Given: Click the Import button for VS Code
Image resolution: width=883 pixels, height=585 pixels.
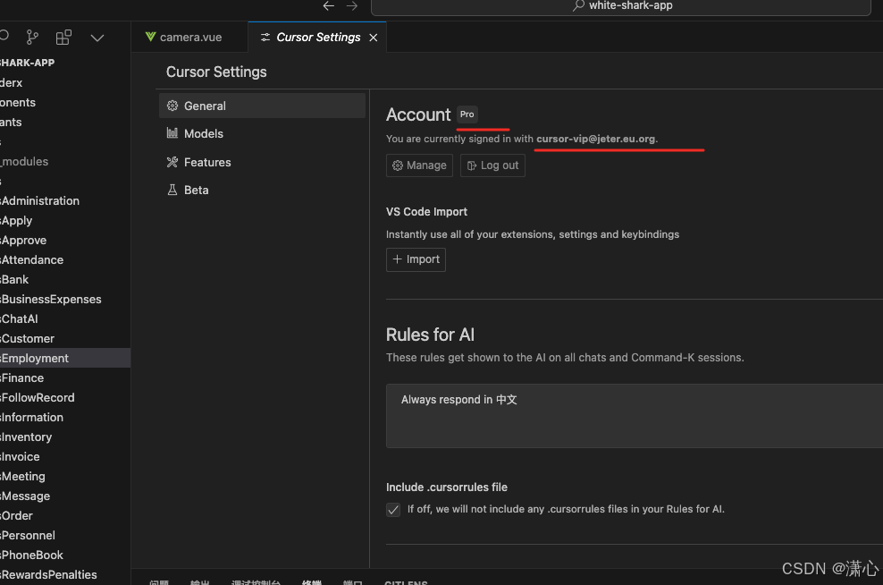Looking at the screenshot, I should coord(416,259).
